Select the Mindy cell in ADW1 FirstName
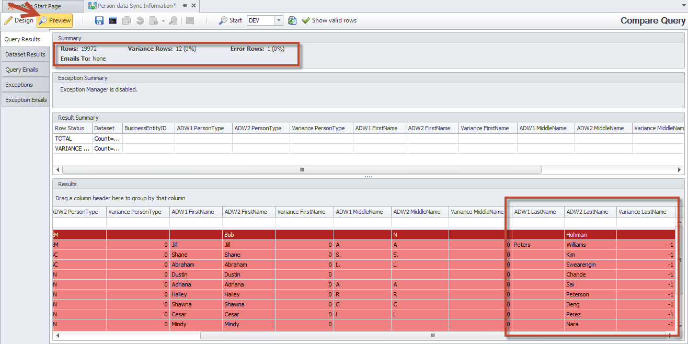The height and width of the screenshot is (344, 688). coord(196,324)
